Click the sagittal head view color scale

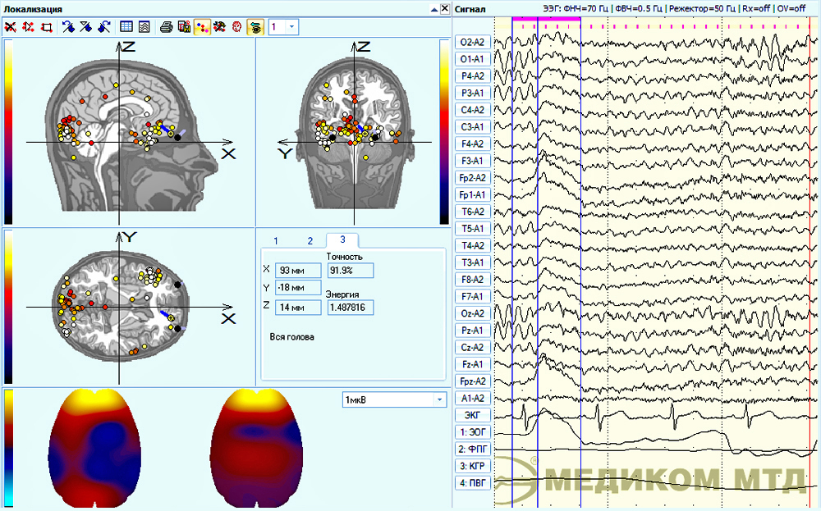point(8,132)
